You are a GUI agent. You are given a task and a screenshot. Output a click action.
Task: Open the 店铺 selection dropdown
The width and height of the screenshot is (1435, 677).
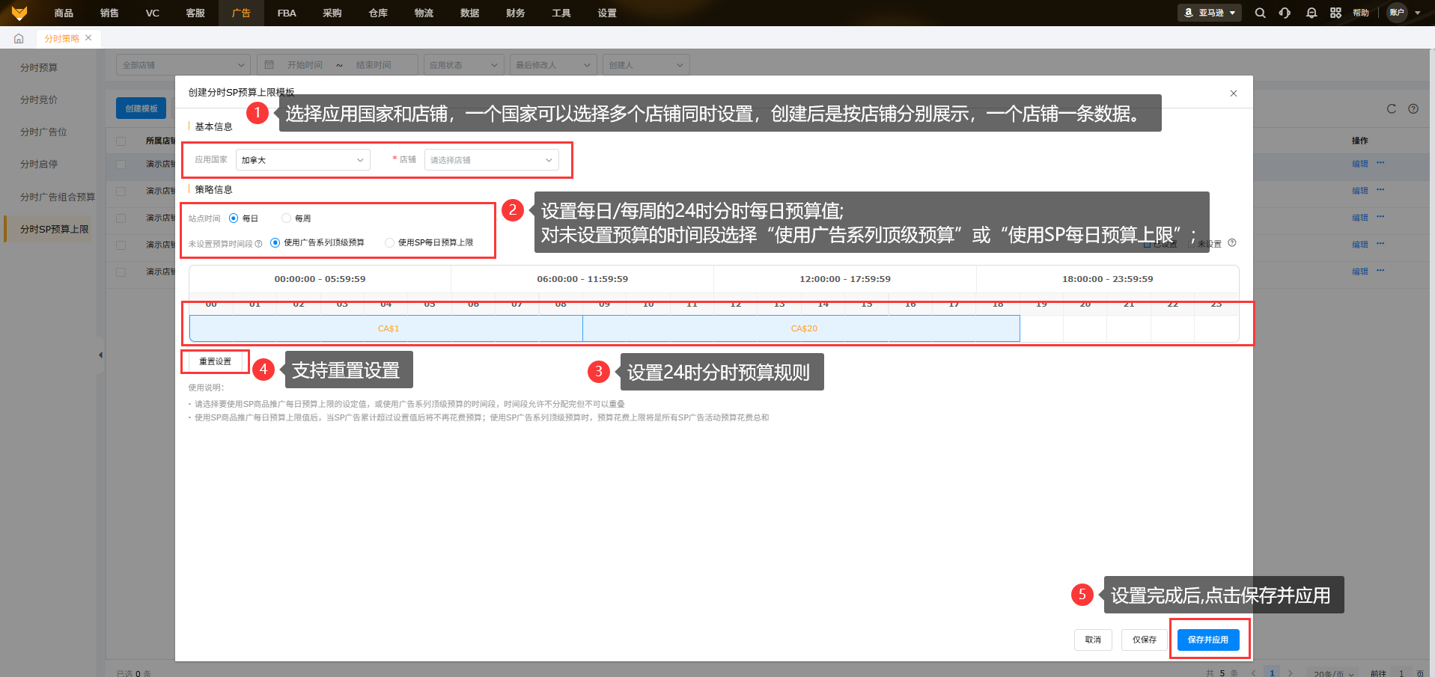click(491, 160)
